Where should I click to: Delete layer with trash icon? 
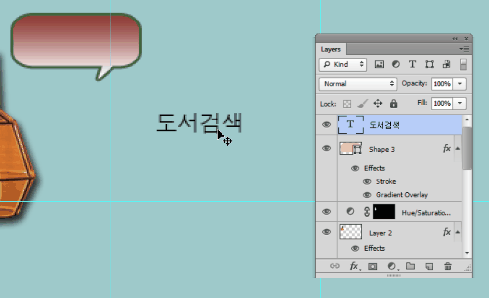click(x=448, y=266)
